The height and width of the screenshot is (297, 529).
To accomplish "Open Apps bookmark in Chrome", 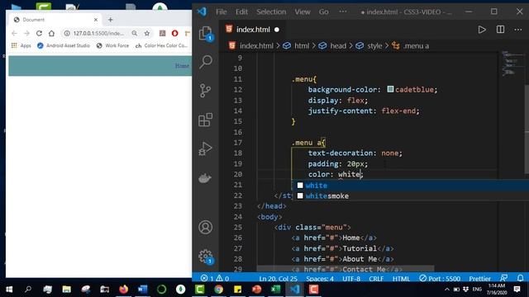I will (x=21, y=45).
